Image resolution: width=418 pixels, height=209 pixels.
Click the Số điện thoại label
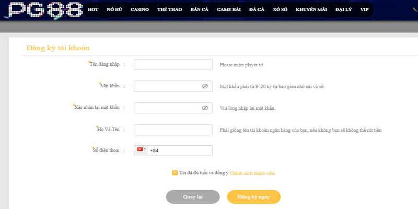106,150
